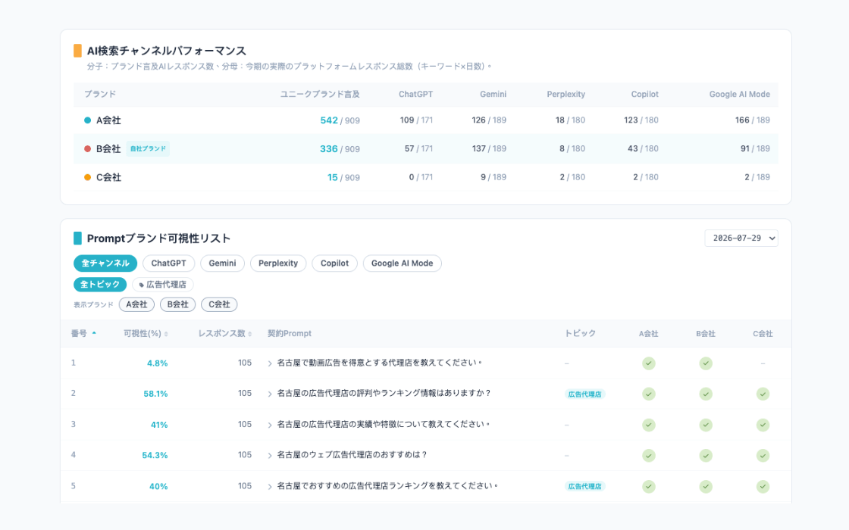Switch to the Google AI Mode tab
This screenshot has height=530, width=849.
coord(403,263)
